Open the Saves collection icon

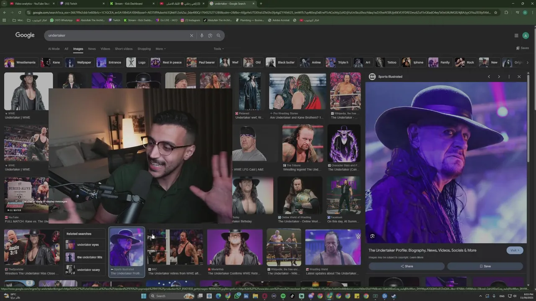tap(523, 48)
